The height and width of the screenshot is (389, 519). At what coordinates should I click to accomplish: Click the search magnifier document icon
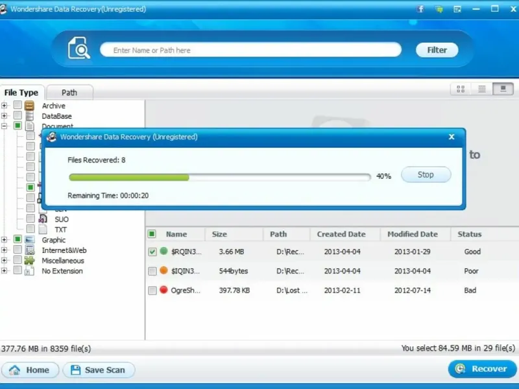[x=78, y=48]
